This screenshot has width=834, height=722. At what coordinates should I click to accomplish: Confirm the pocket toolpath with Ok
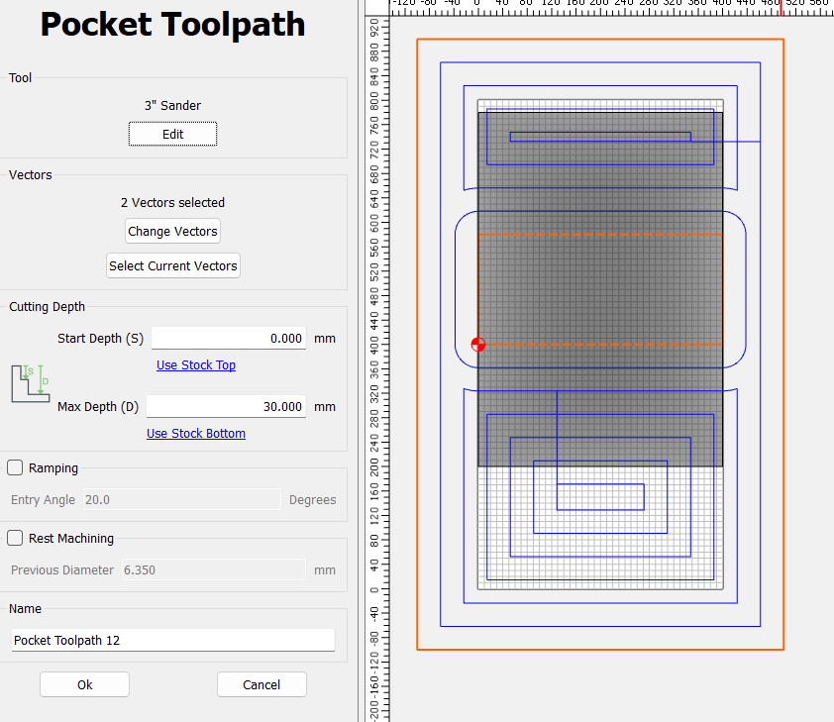pyautogui.click(x=84, y=684)
